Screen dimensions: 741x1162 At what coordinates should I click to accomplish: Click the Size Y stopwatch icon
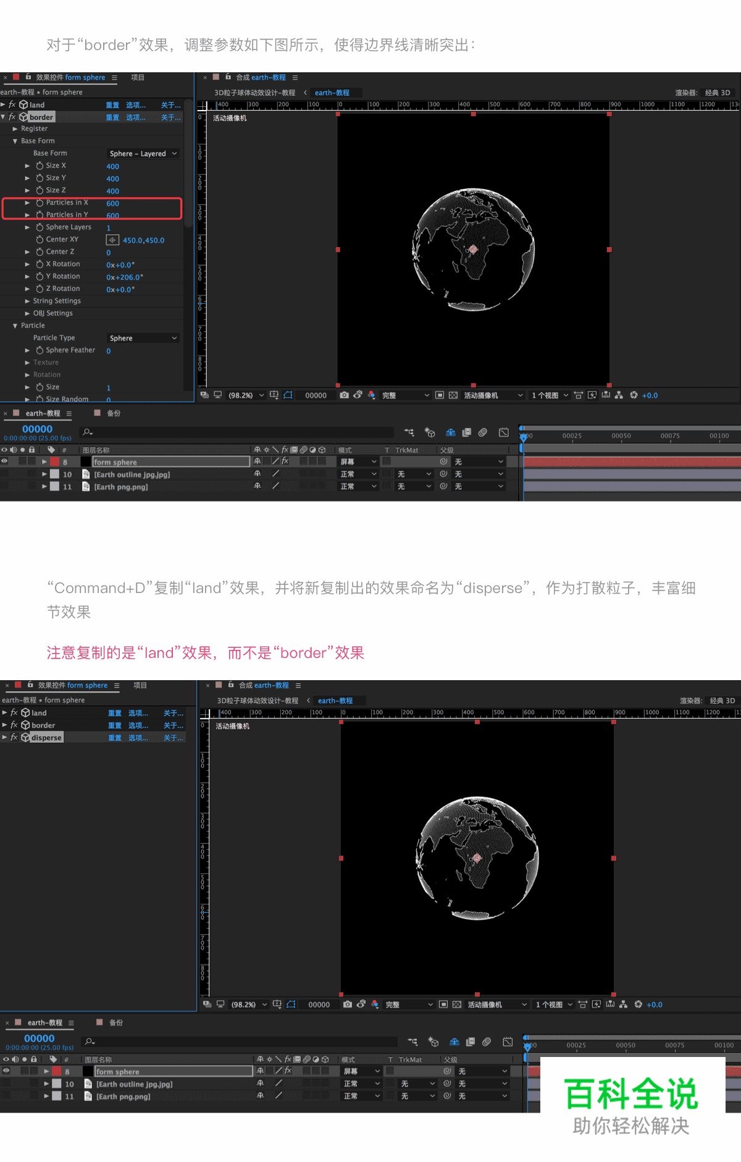click(x=40, y=179)
